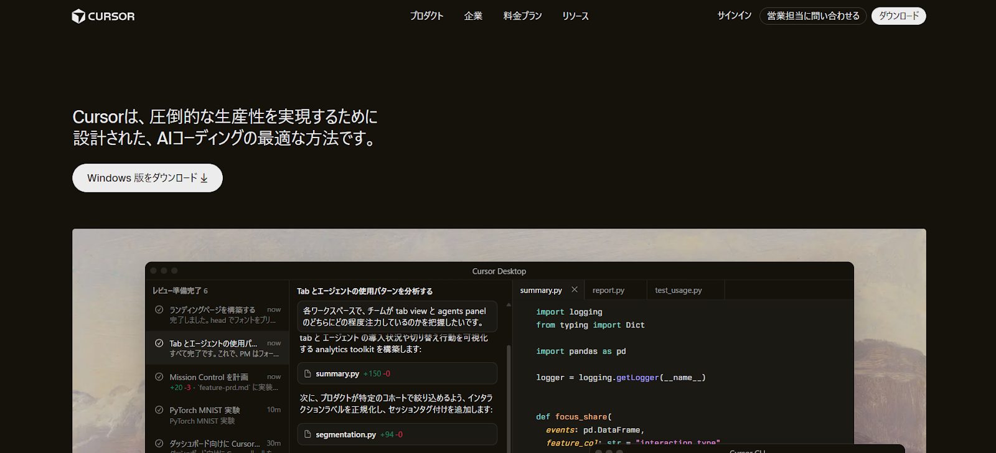Click the checkmark icon beside Mission Control を計画
The width and height of the screenshot is (996, 453).
(159, 377)
